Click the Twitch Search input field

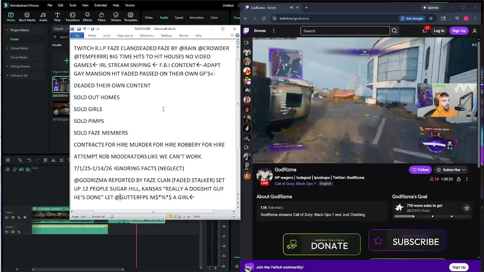[x=345, y=31]
